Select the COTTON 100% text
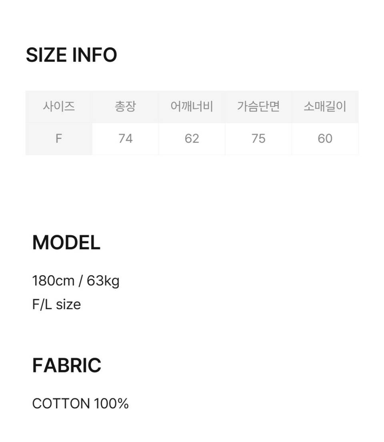The width and height of the screenshot is (384, 442). [81, 404]
